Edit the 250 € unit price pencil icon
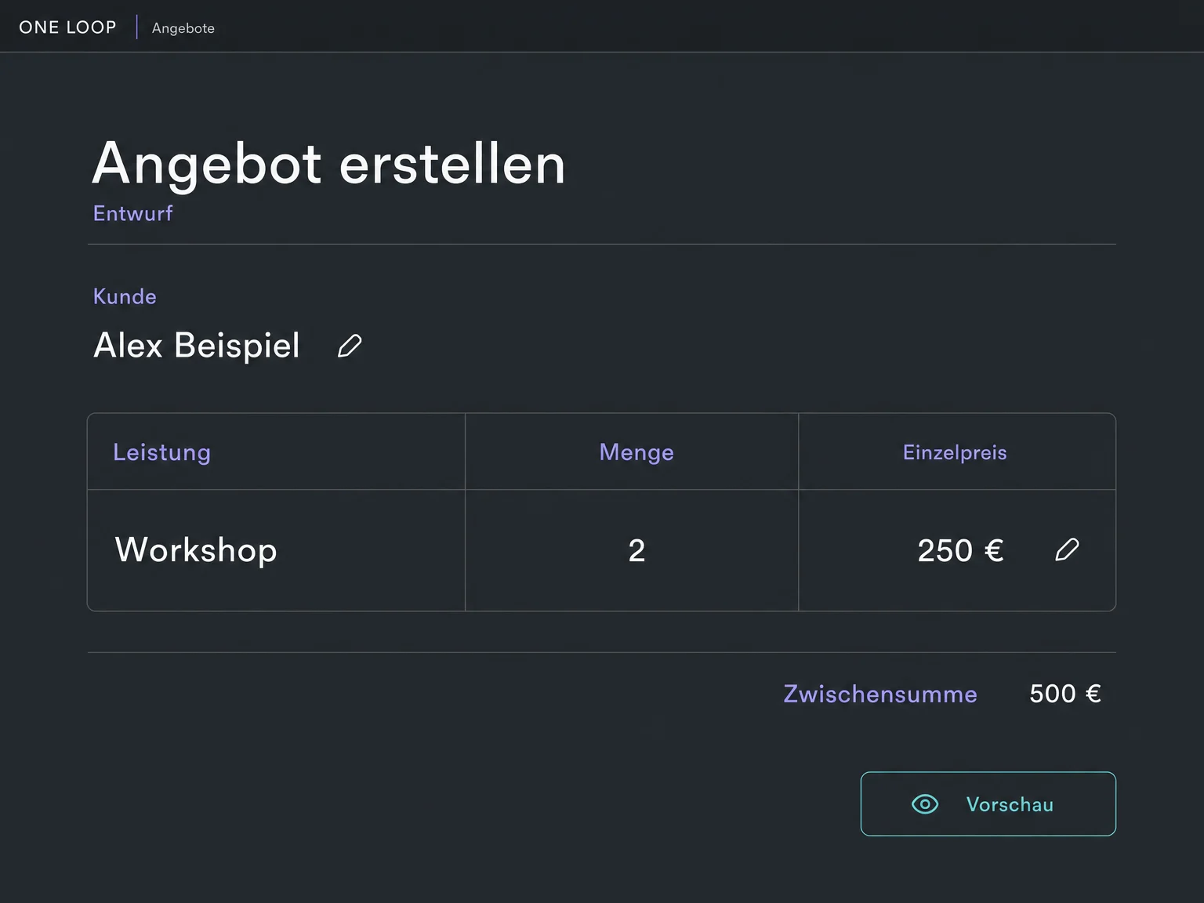The width and height of the screenshot is (1204, 903). coord(1067,549)
